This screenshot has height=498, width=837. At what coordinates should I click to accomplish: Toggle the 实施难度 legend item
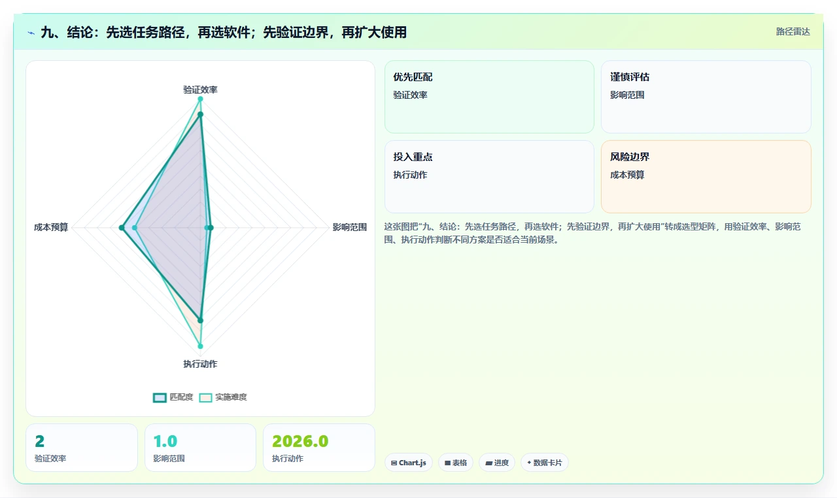223,397
